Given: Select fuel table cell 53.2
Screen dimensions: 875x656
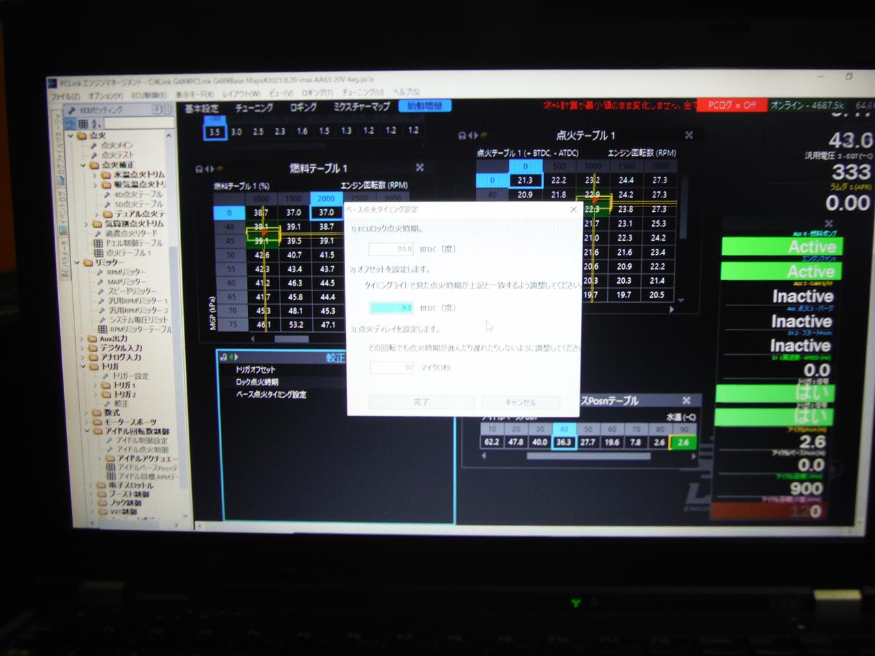Looking at the screenshot, I should [x=295, y=325].
